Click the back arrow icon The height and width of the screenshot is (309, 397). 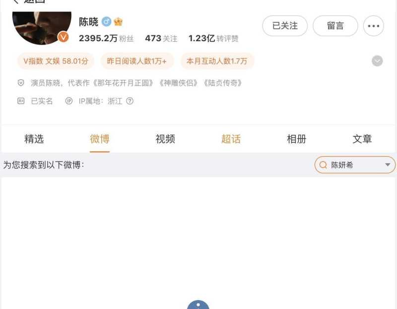[16, 1]
